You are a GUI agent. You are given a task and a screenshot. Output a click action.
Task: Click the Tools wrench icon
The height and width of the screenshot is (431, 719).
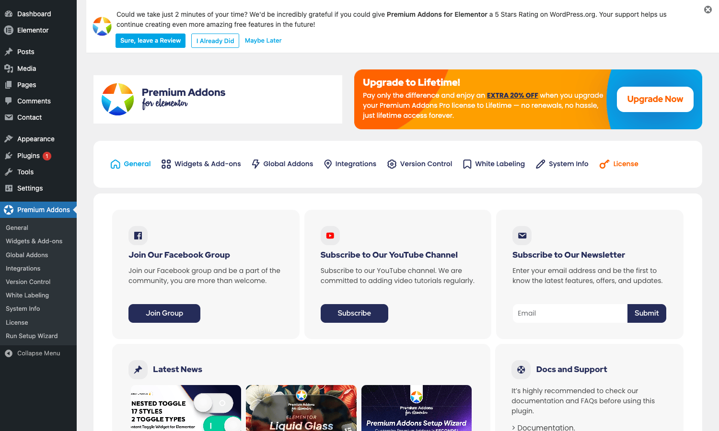point(9,172)
